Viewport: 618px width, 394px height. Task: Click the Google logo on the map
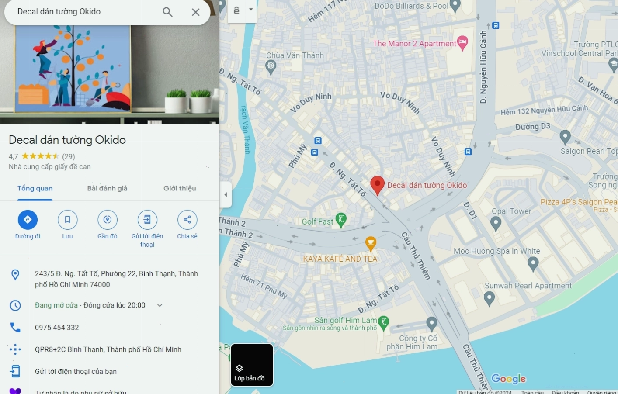click(509, 379)
